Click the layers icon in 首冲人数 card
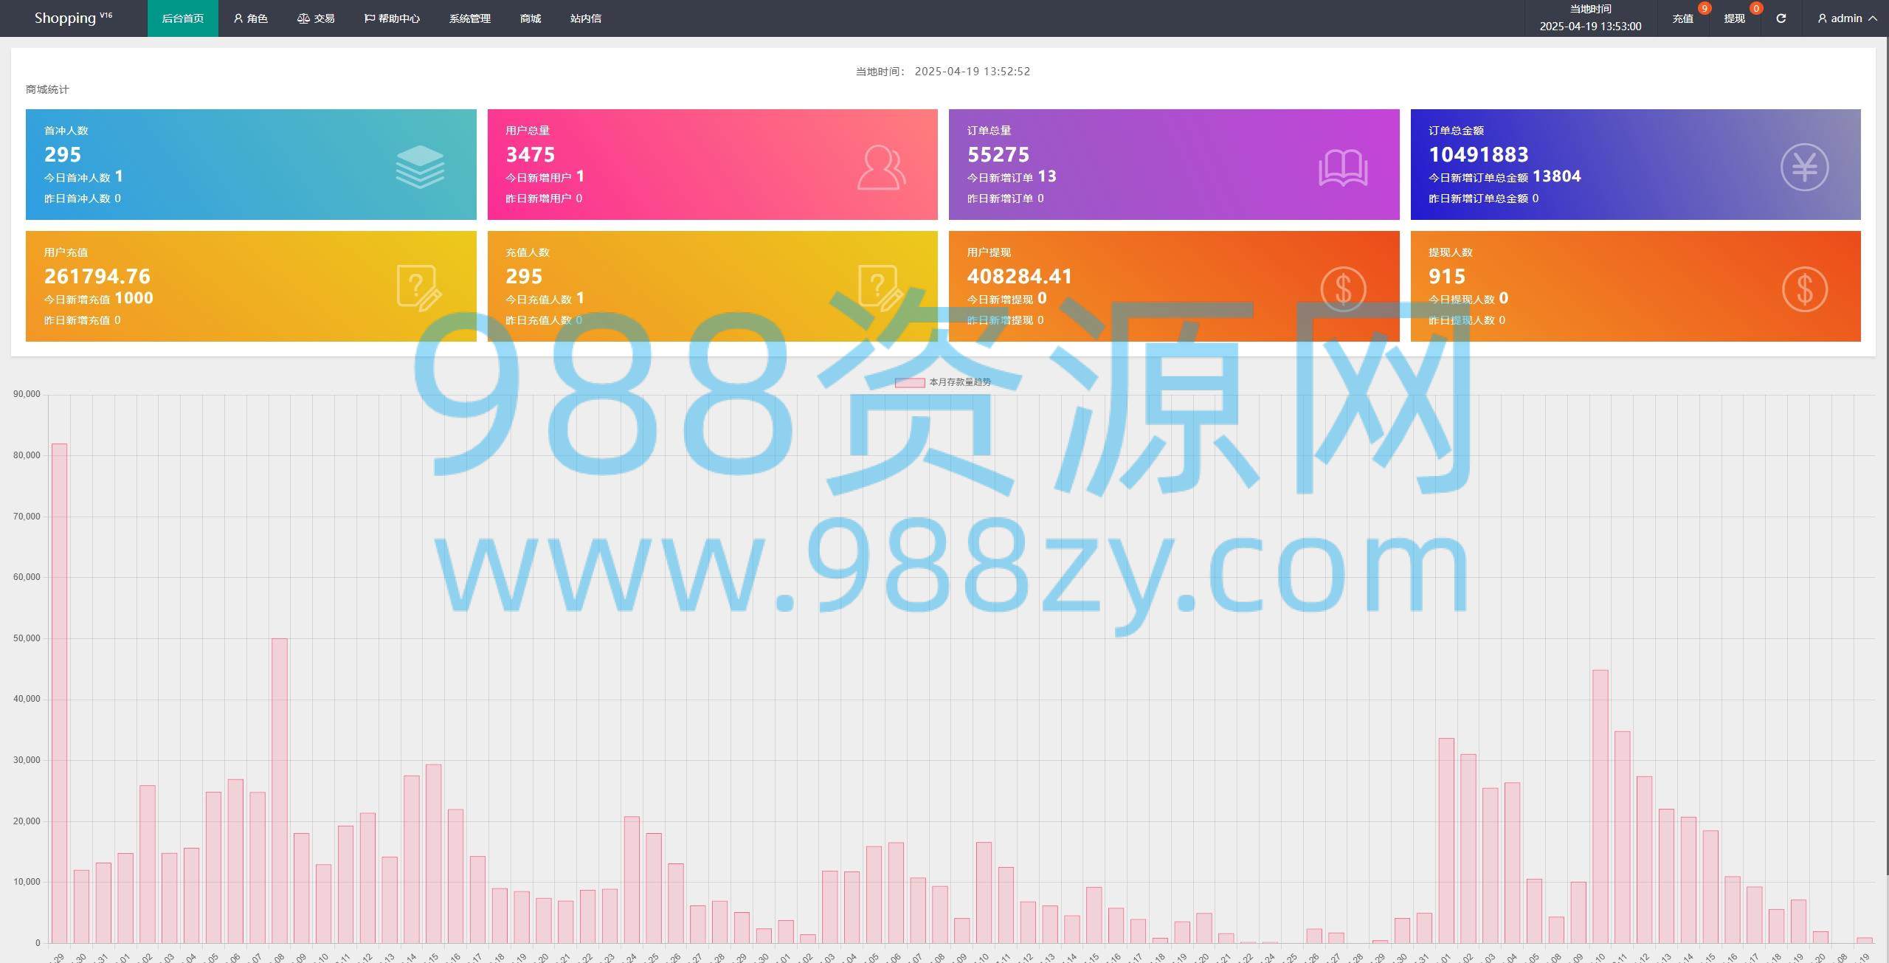The image size is (1889, 963). point(420,167)
